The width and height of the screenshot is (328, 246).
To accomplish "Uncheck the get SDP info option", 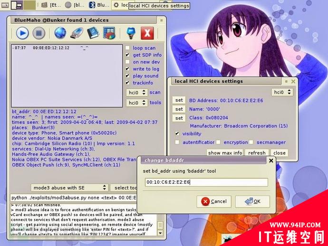I will coord(127,55).
